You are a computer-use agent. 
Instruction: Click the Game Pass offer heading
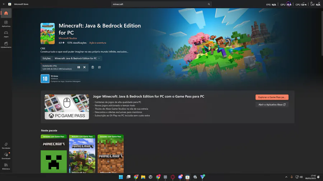coord(149,96)
